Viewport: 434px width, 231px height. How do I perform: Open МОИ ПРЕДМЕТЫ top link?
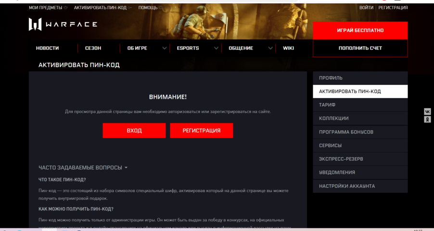click(48, 8)
